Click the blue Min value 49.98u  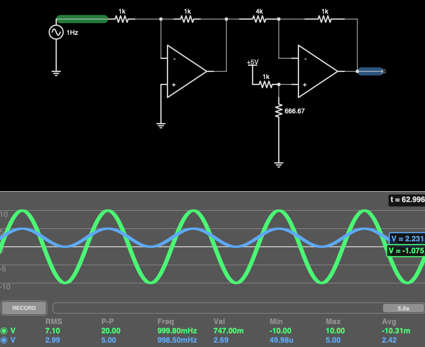(x=282, y=340)
